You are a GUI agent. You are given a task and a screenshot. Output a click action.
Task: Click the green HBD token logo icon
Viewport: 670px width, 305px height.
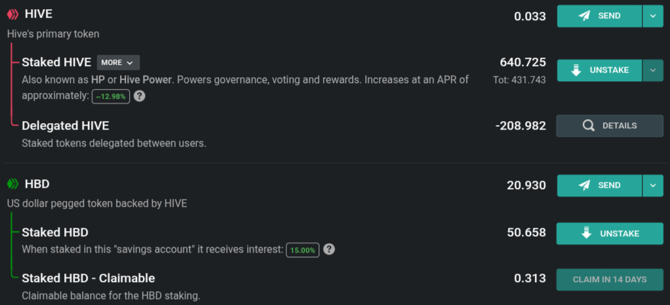13,185
